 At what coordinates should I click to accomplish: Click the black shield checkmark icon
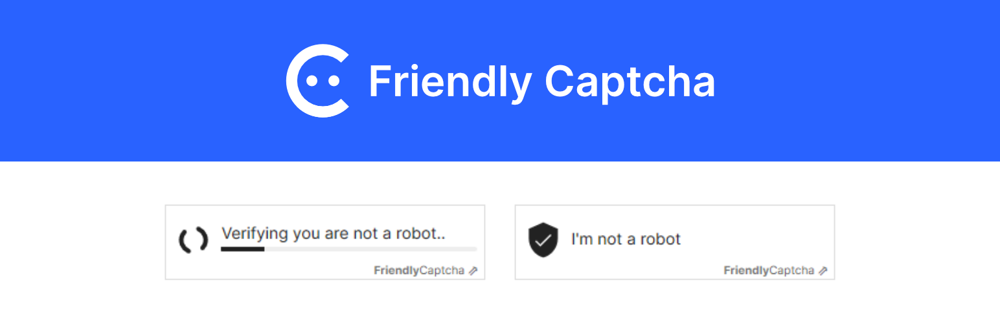[x=543, y=240]
